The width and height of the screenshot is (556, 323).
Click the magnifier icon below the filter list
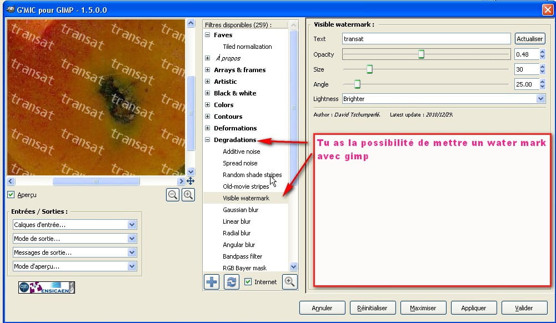coord(290,282)
